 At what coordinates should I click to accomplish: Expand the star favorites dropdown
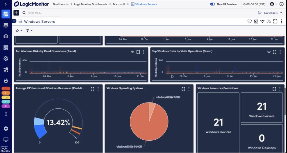click(19, 31)
